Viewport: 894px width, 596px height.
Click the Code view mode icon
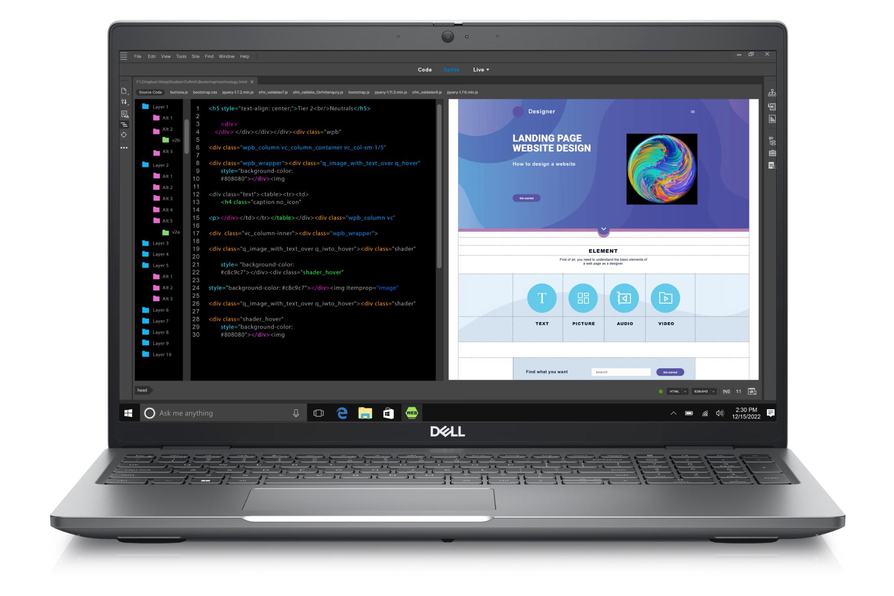point(424,70)
